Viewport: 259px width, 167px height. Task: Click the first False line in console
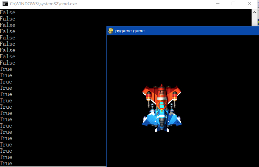coord(7,12)
